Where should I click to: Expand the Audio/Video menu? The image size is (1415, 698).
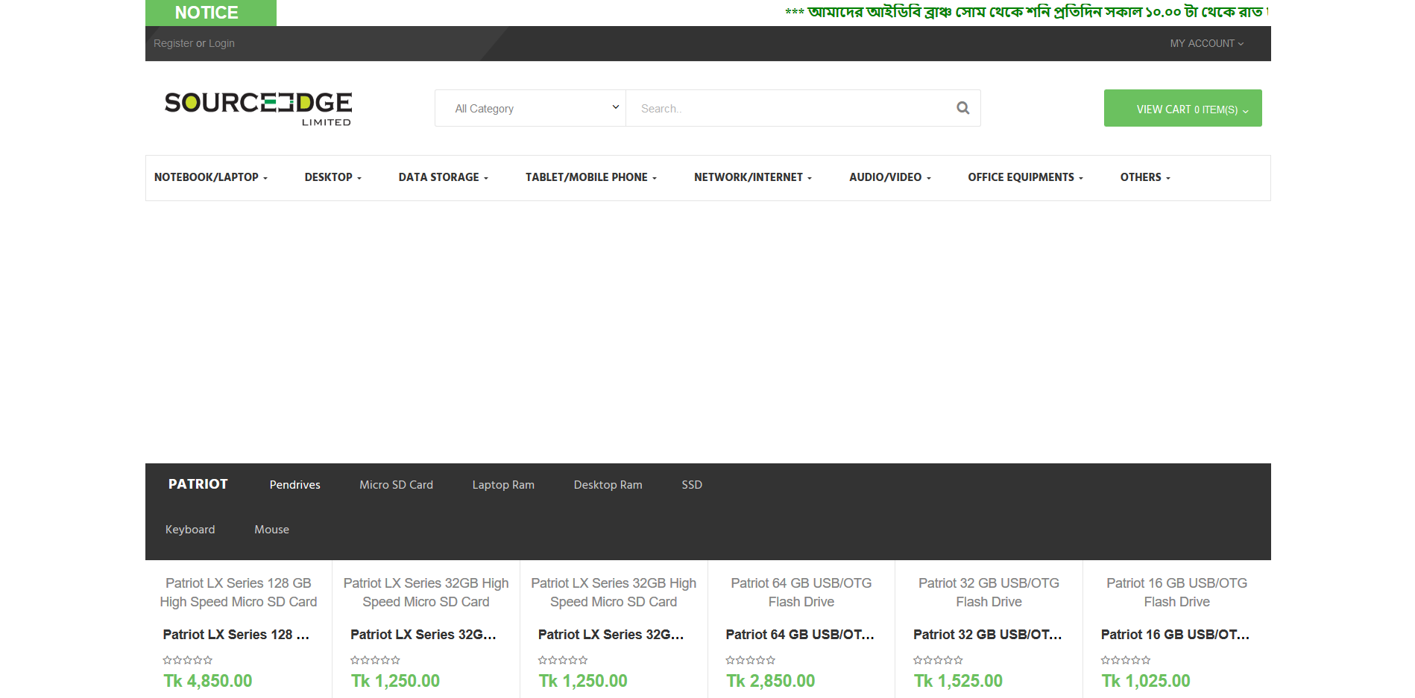[889, 177]
